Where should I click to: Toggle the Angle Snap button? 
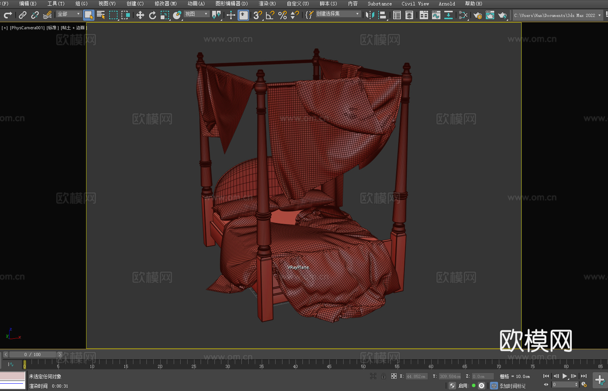click(270, 15)
